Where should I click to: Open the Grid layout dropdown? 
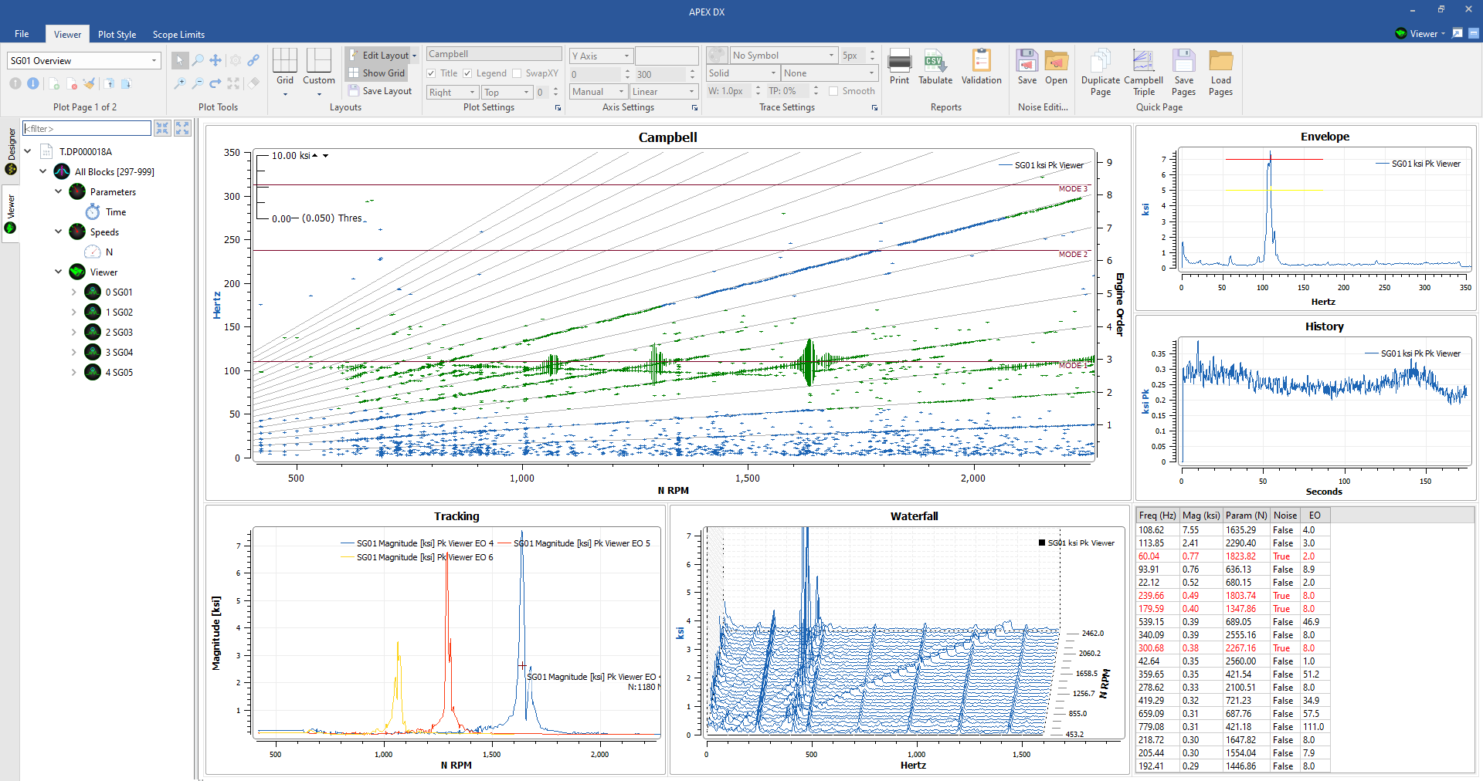[285, 94]
